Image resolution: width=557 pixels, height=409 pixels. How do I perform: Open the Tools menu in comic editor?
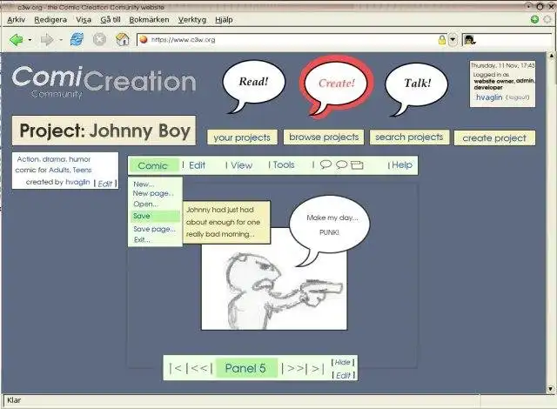click(x=284, y=164)
